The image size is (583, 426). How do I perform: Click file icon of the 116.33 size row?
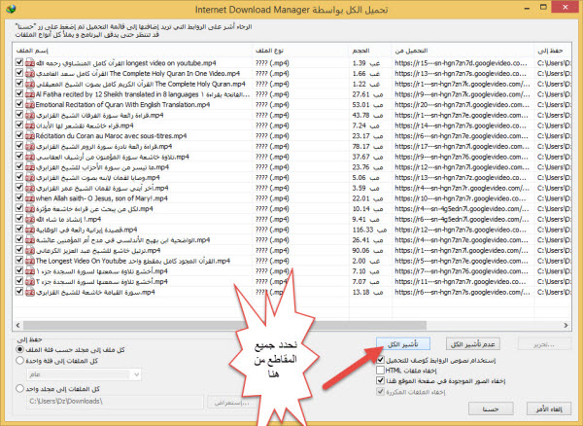click(x=30, y=230)
